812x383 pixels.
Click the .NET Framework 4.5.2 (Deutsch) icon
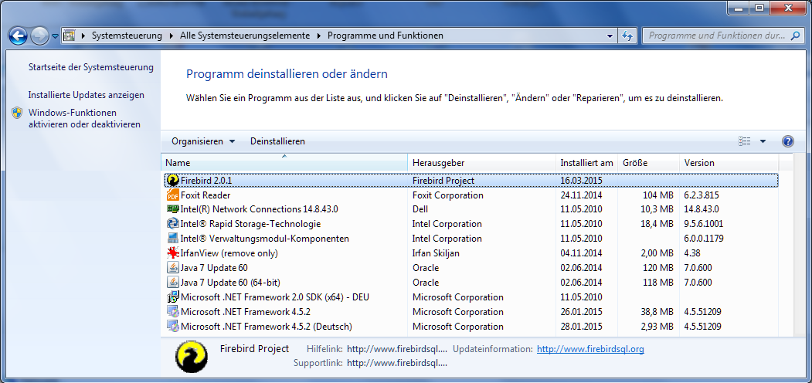click(173, 326)
